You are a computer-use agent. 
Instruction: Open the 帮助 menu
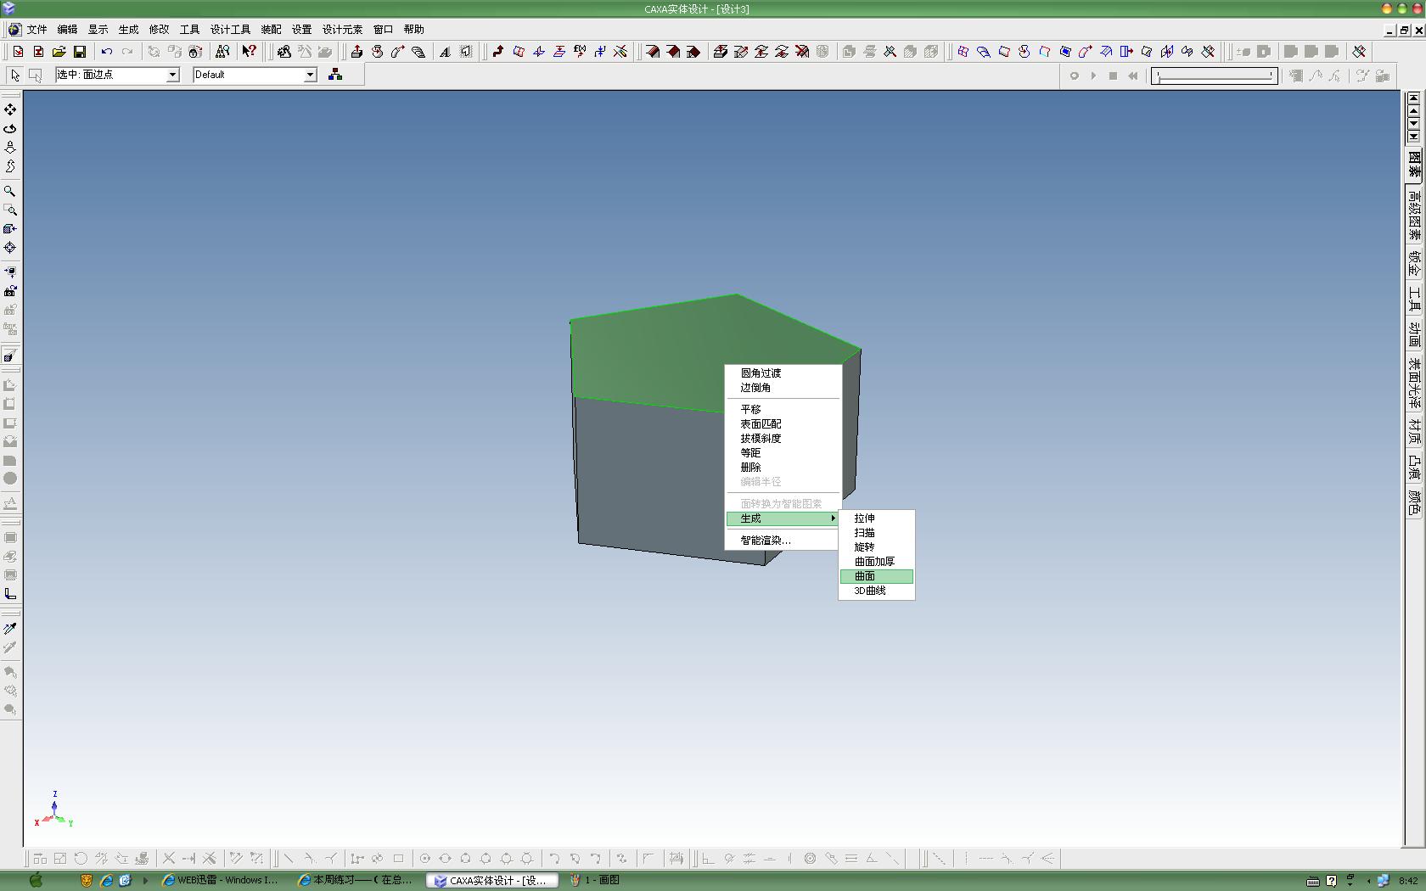click(x=413, y=30)
